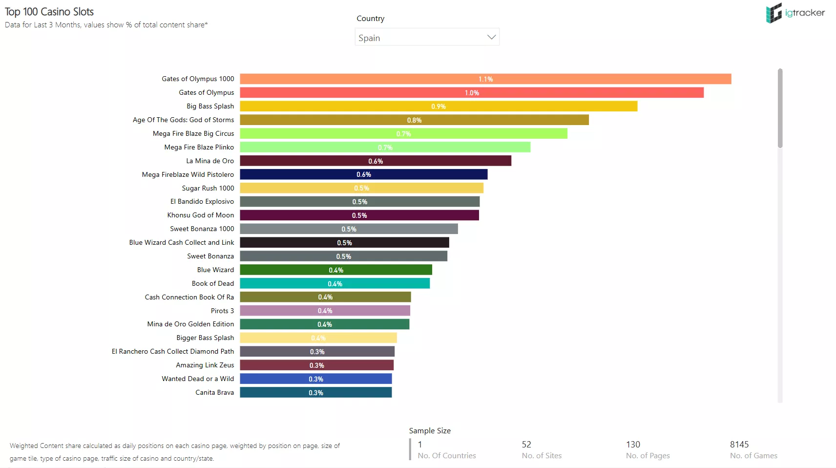Click the Khonsu God of Moon bar
836x468 pixels.
[359, 215]
